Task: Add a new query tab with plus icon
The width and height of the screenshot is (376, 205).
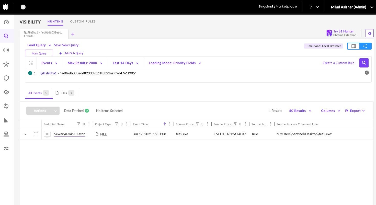Action: point(73,34)
